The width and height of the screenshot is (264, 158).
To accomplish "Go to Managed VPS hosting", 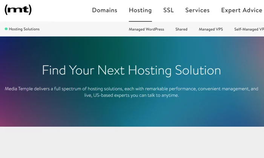I will (x=211, y=29).
